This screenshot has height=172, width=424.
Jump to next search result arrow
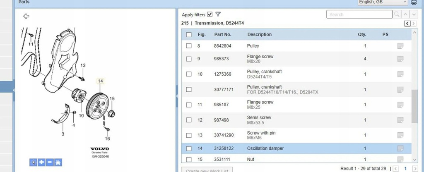click(x=414, y=14)
